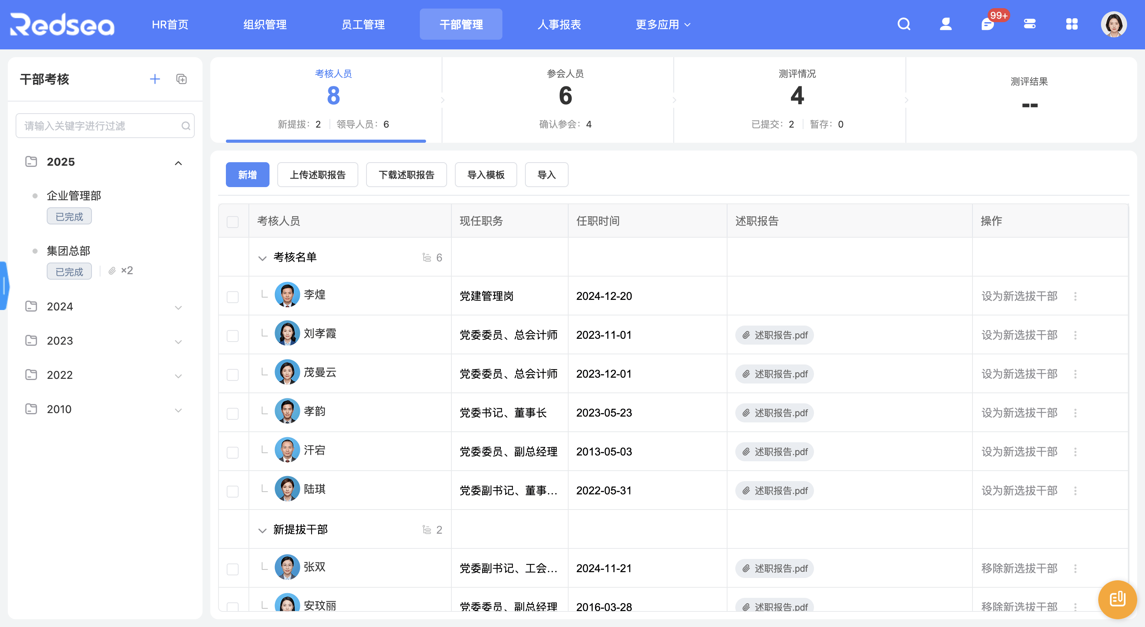Open more options for 刘孝霞 row
Viewport: 1145px width, 627px height.
click(1075, 335)
